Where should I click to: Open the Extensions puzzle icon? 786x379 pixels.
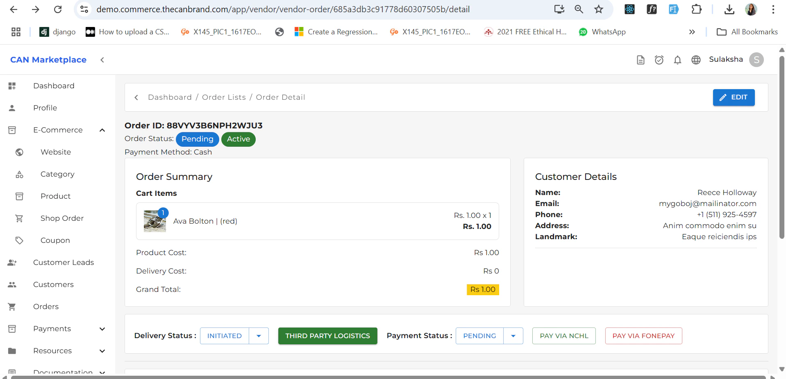696,9
